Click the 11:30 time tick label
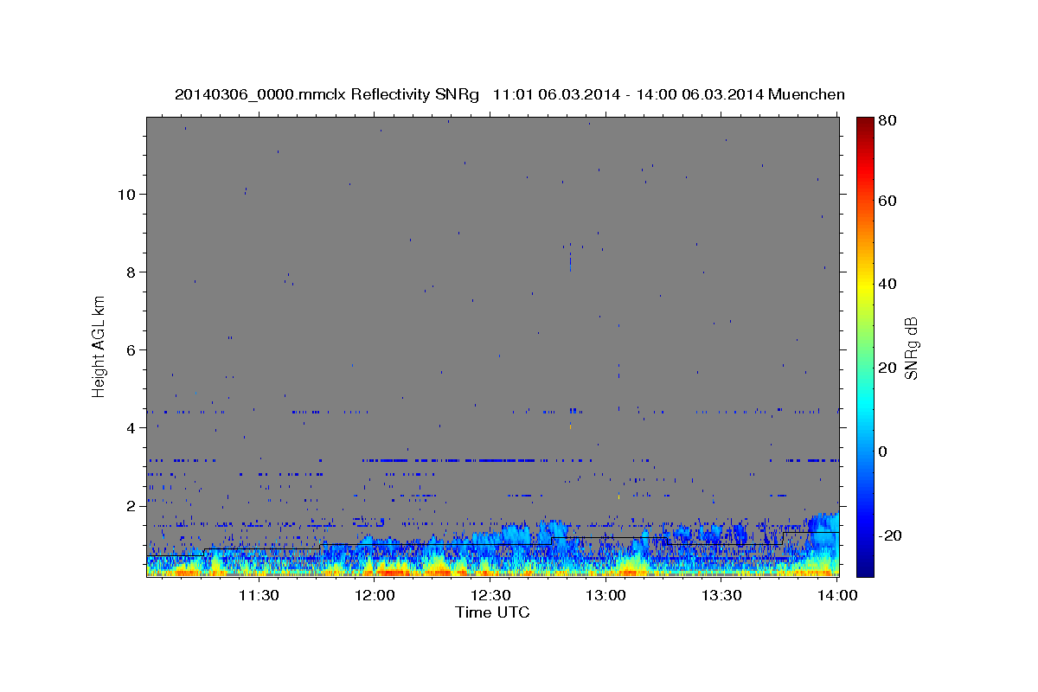Image resolution: width=1038 pixels, height=692 pixels. pyautogui.click(x=259, y=595)
